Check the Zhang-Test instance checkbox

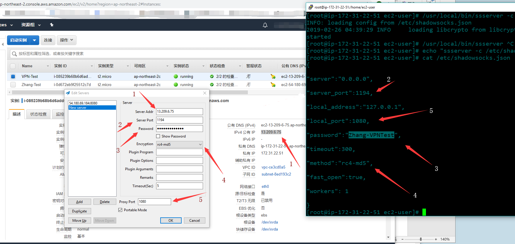point(13,85)
